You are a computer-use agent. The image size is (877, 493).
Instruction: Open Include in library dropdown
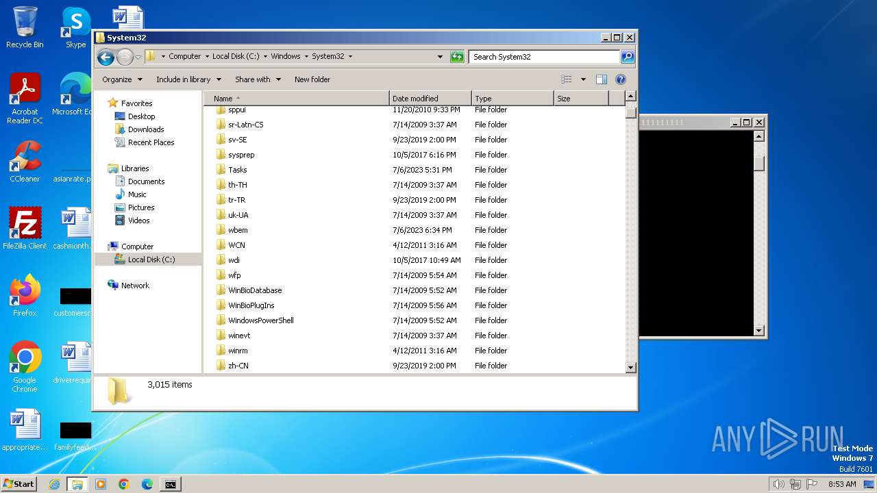click(x=188, y=79)
